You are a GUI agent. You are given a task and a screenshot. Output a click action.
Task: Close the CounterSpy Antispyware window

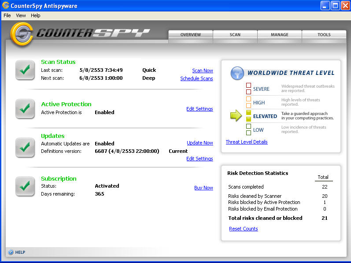(345, 6)
